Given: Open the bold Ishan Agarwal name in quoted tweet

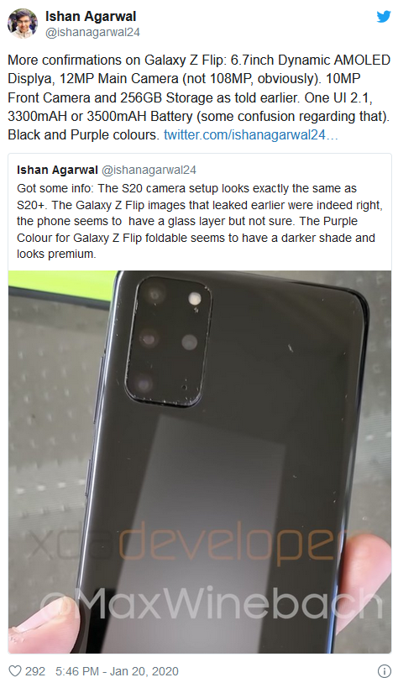Looking at the screenshot, I should (57, 170).
